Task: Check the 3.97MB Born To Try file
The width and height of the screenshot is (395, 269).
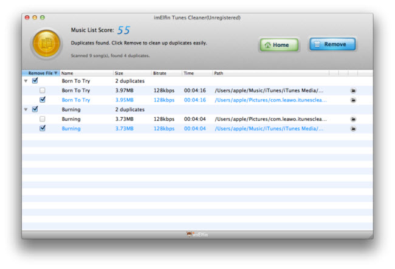Action: pos(43,90)
